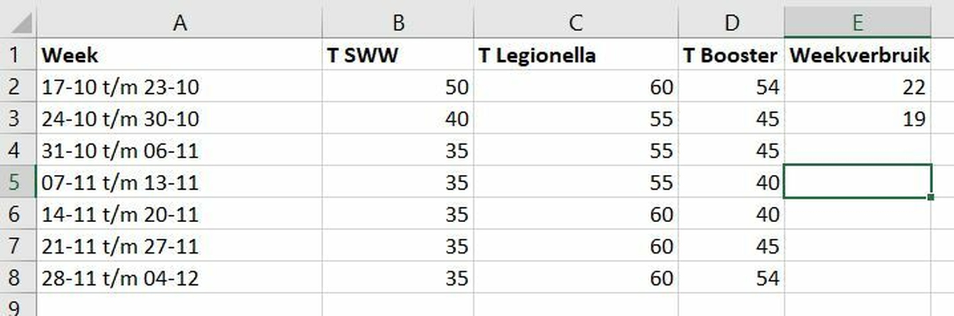Click the Select All corner triangle
The width and height of the screenshot is (954, 316).
coord(22,23)
